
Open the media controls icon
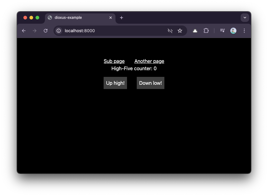click(222, 31)
